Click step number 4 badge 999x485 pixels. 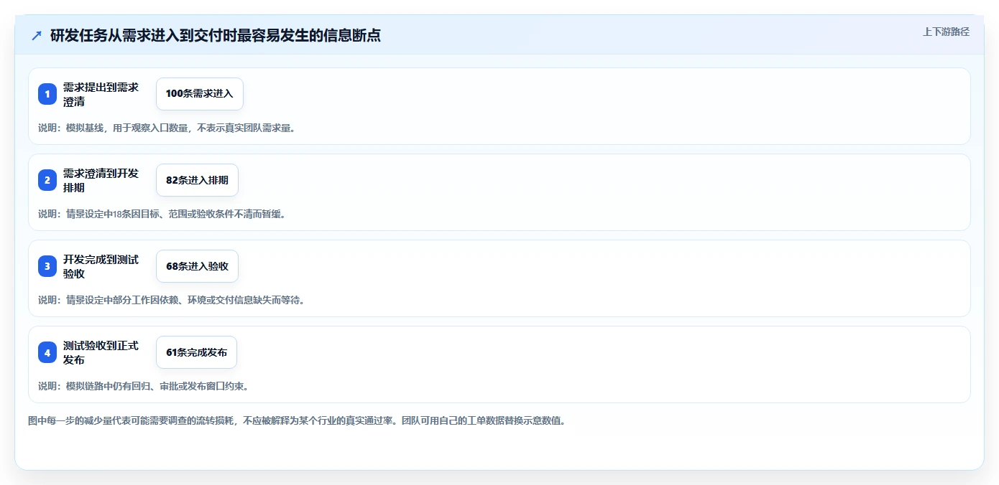(x=47, y=352)
